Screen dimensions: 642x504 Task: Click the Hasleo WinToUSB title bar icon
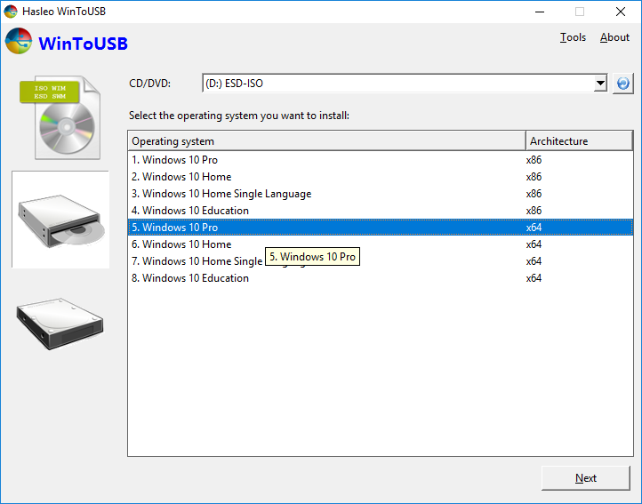tap(11, 12)
